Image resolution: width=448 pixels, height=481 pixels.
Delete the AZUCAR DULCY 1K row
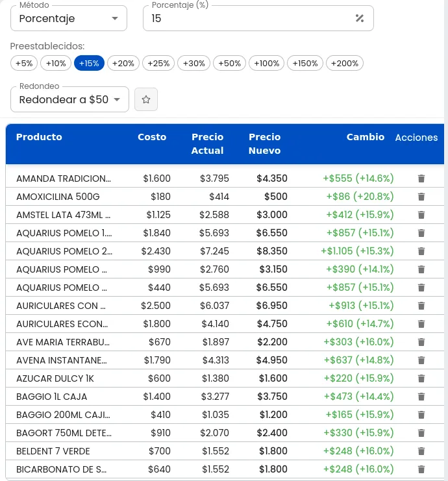(421, 378)
